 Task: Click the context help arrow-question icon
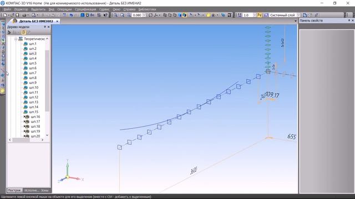click(105, 15)
